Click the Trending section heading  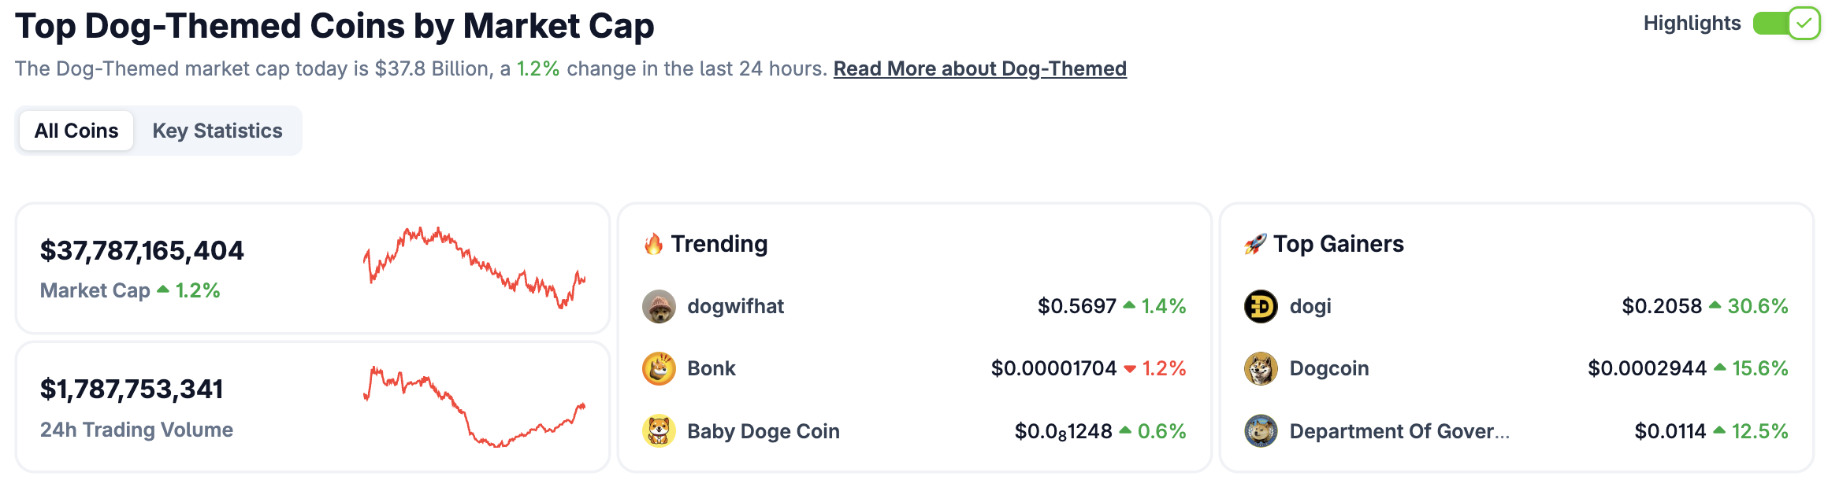(719, 244)
